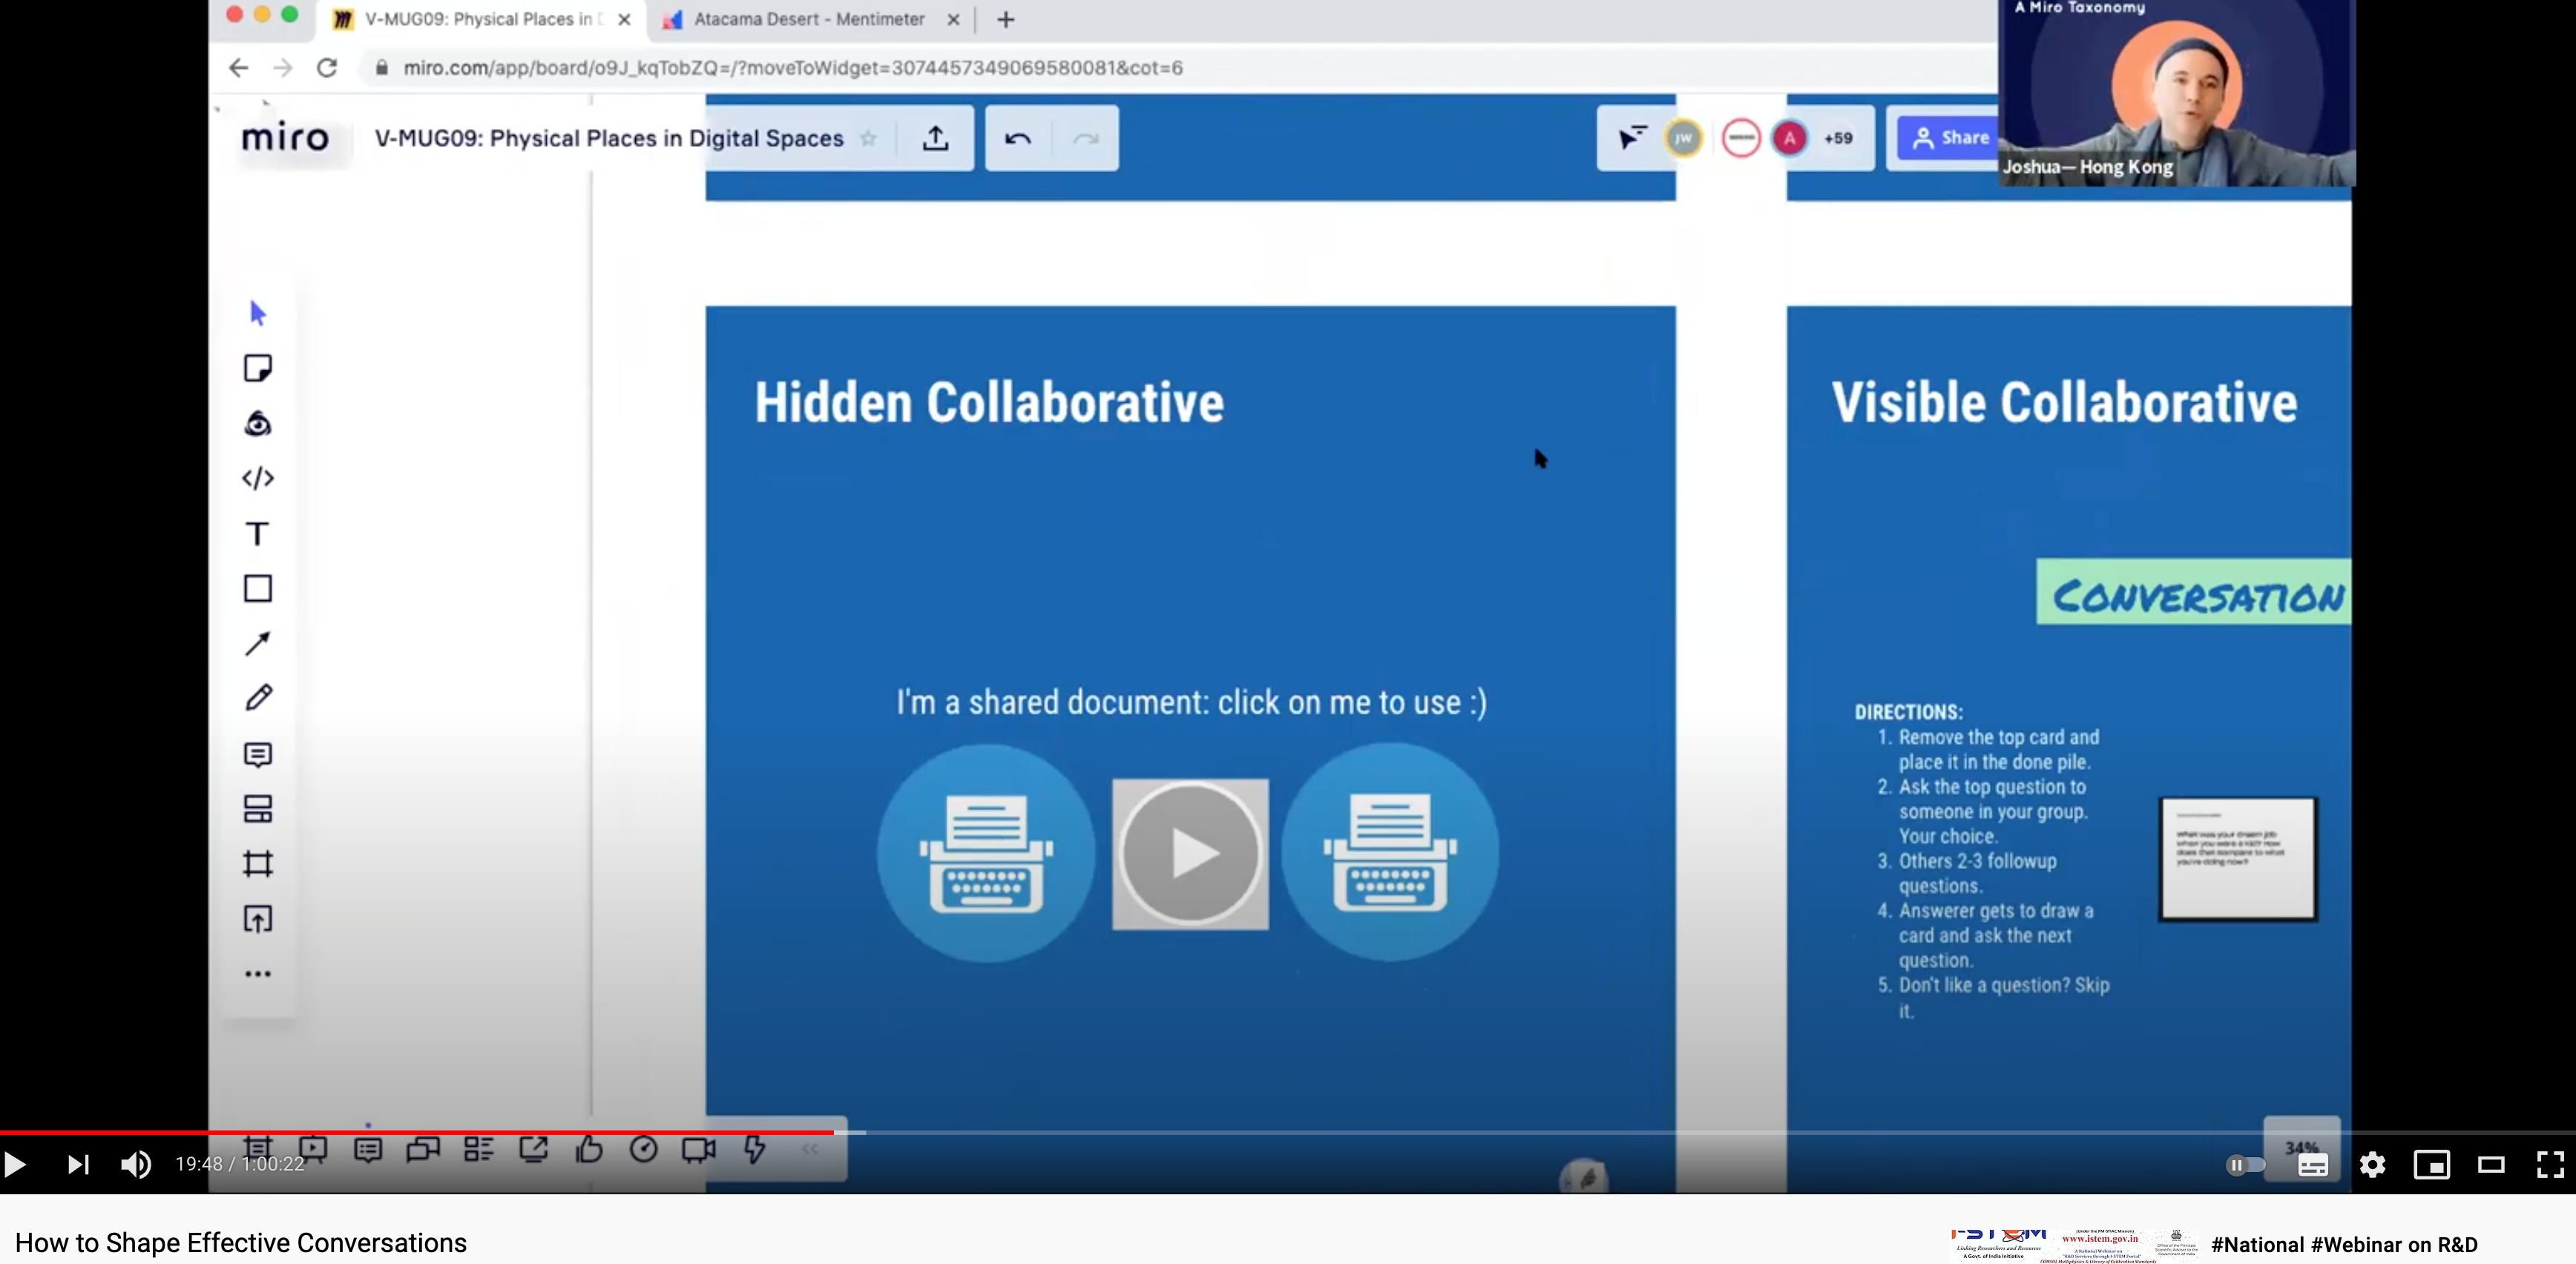Play the YouTube video
Viewport: 2576px width, 1264px height.
pos(15,1164)
